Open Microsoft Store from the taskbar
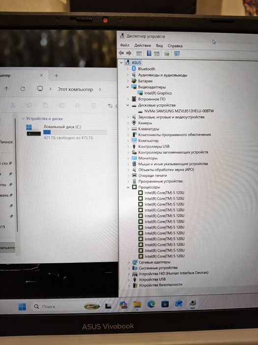The image size is (258, 345). (x=165, y=304)
